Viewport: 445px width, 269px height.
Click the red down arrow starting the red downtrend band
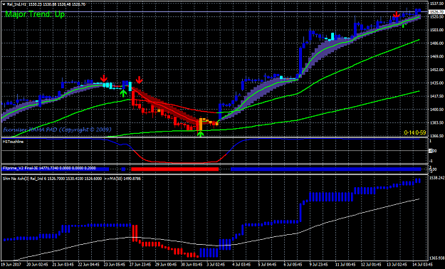click(139, 80)
